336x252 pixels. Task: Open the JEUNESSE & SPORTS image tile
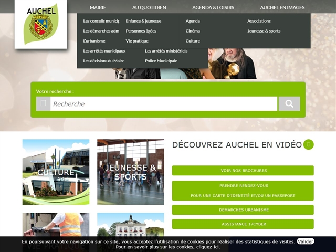click(x=131, y=172)
